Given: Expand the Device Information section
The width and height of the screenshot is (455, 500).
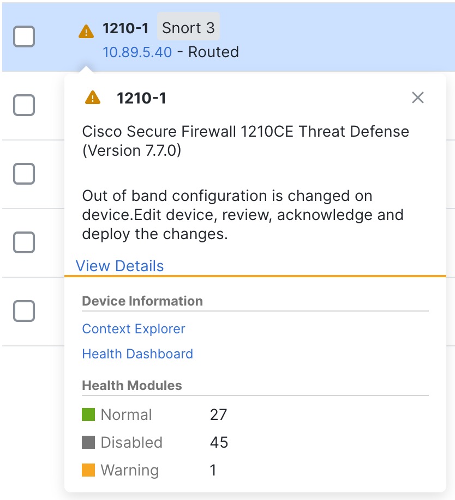Looking at the screenshot, I should [142, 301].
